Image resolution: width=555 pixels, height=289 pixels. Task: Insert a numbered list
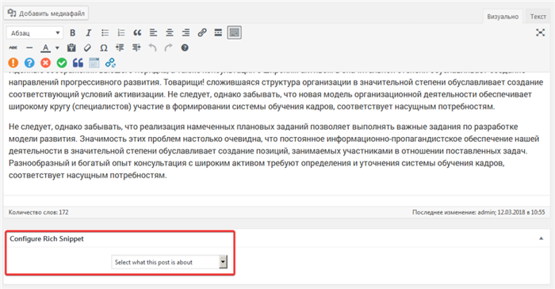coord(121,32)
